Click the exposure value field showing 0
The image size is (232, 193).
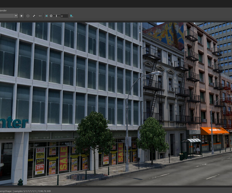[x=64, y=16]
